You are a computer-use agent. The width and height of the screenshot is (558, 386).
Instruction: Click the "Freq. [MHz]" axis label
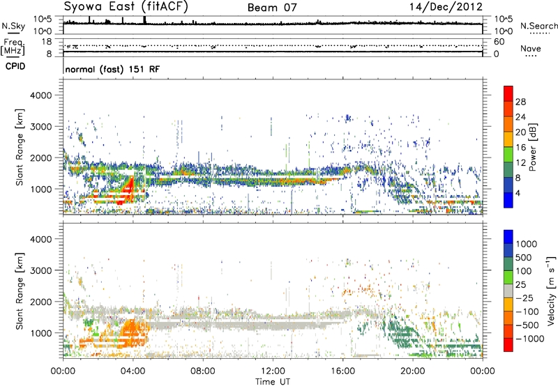coord(13,47)
